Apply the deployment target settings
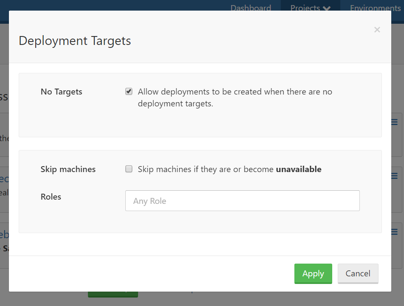This screenshot has width=404, height=306. [x=313, y=273]
